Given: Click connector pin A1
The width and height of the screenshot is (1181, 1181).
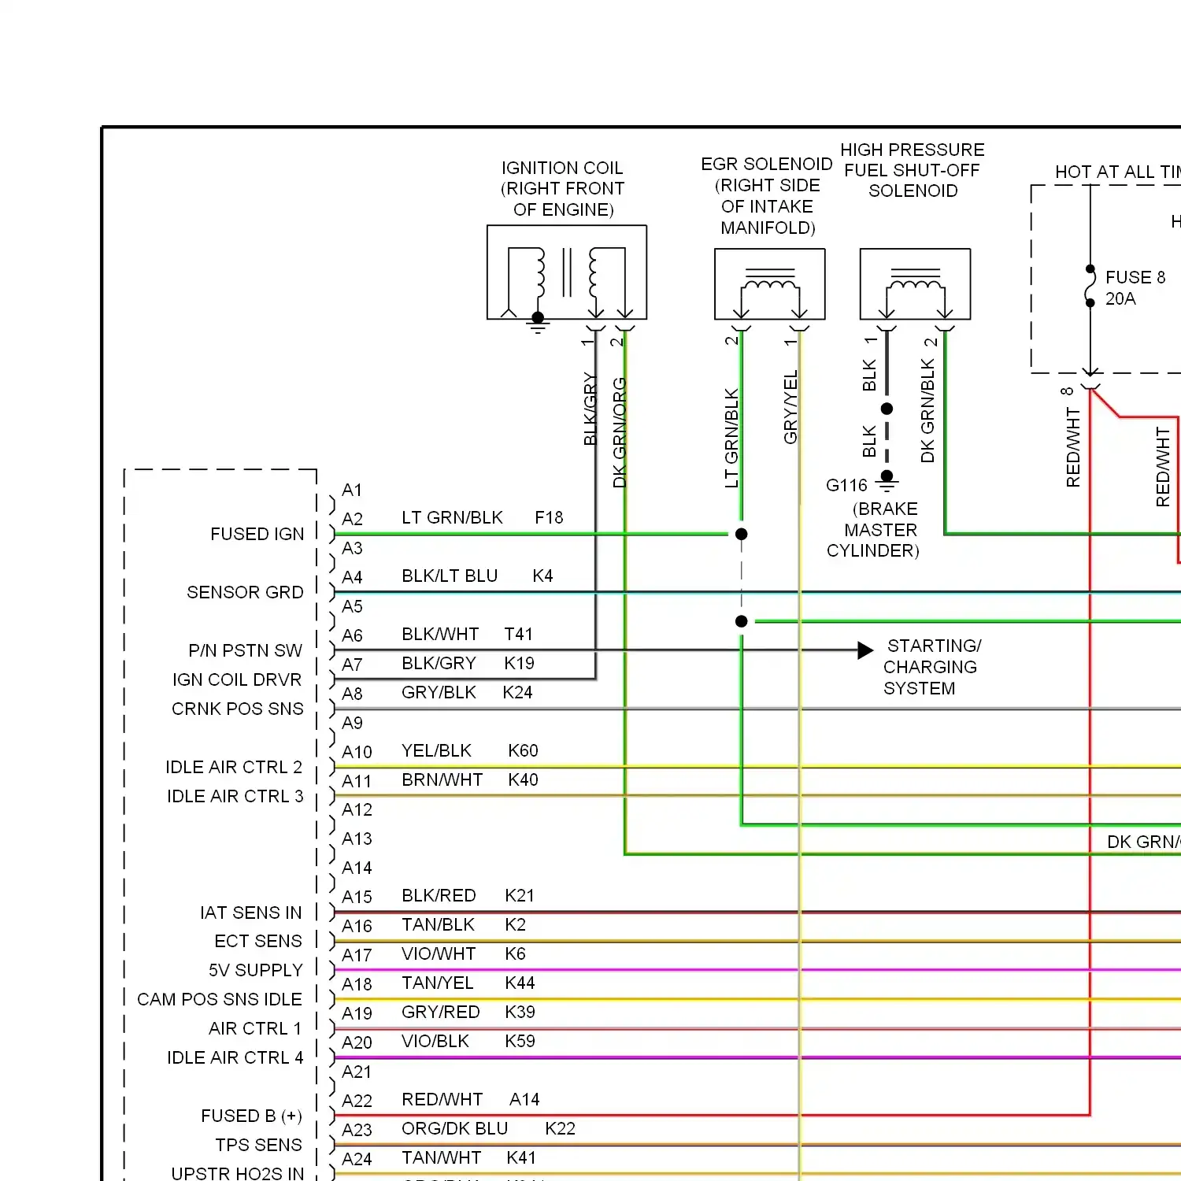Looking at the screenshot, I should (x=352, y=490).
